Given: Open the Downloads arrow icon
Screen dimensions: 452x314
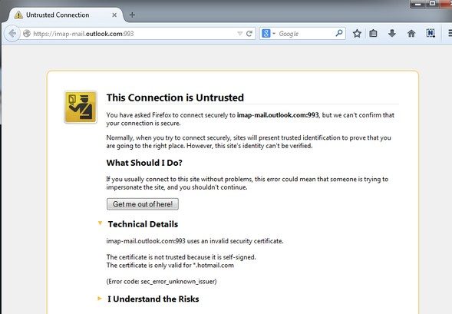Looking at the screenshot, I should [x=391, y=34].
